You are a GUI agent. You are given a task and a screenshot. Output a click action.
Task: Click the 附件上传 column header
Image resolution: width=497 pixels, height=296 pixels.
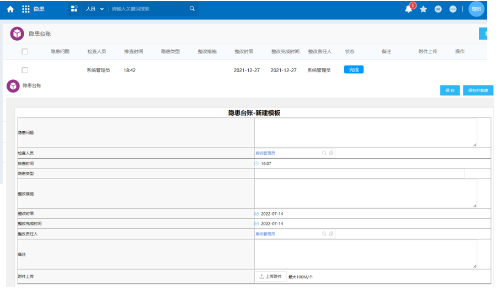[x=427, y=51]
